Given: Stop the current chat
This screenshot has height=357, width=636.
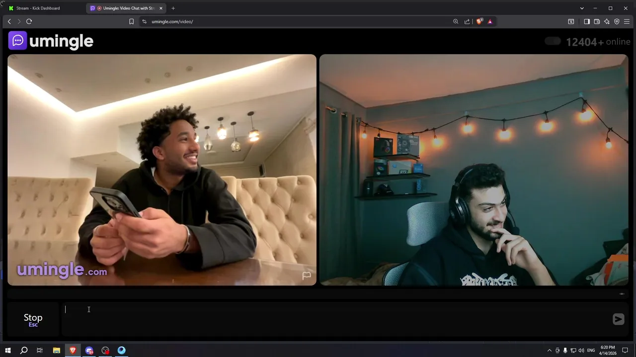Looking at the screenshot, I should coord(33,319).
